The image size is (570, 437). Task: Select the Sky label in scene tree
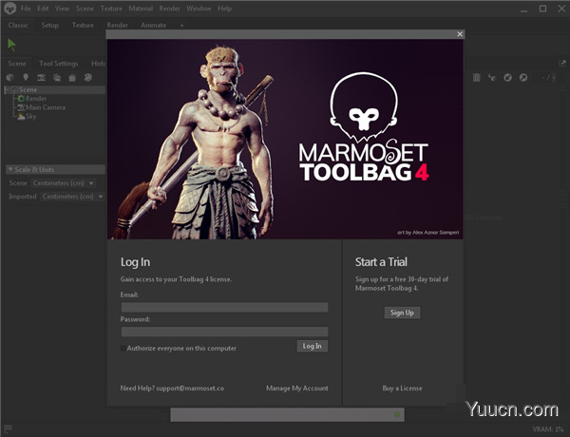click(x=31, y=116)
